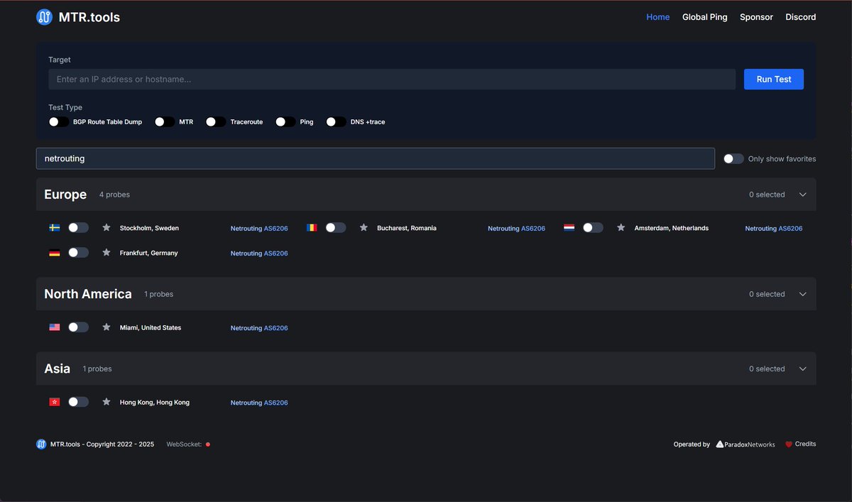Click the Netherlands flag icon
Viewport: 852px width, 502px height.
[x=569, y=228]
